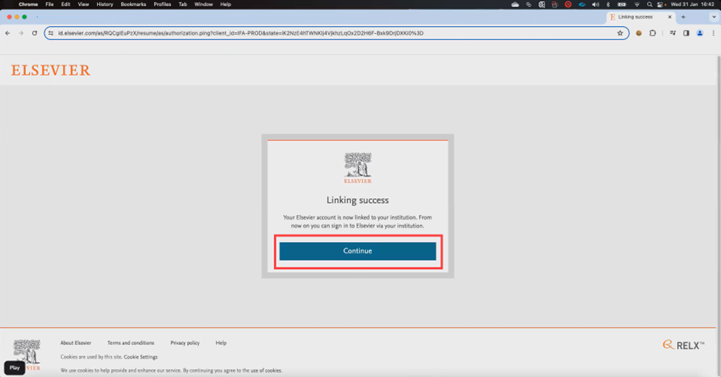Viewport: 721px width, 377px height.
Task: Click the Elsevier tree logo in the dialog
Action: pos(357,167)
